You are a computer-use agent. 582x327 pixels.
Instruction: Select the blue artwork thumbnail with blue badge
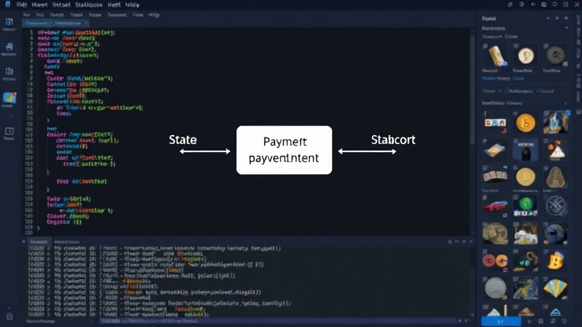pos(556,122)
